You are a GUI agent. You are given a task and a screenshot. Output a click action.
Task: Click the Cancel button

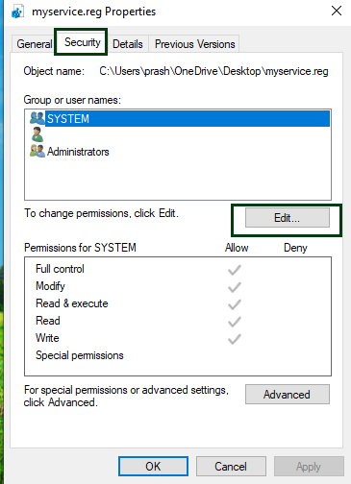pyautogui.click(x=231, y=466)
